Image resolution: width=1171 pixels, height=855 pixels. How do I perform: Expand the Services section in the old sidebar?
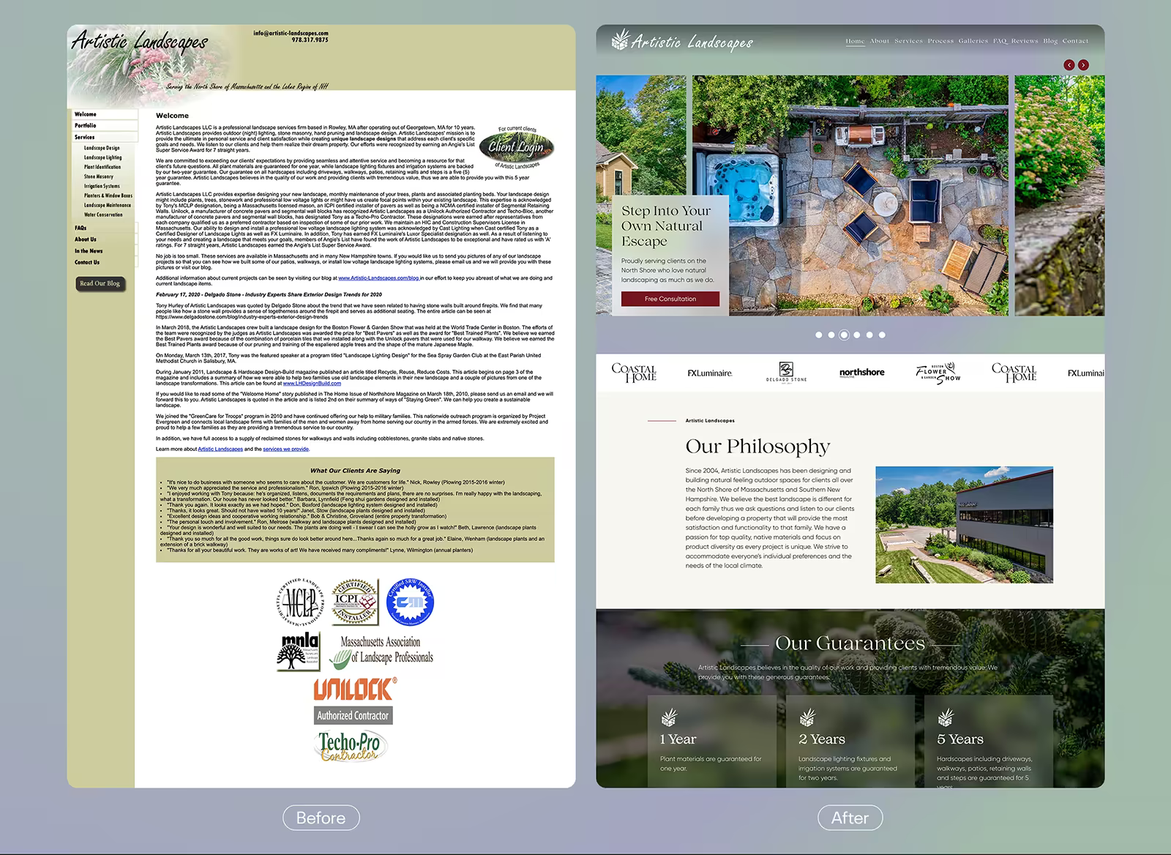[105, 137]
